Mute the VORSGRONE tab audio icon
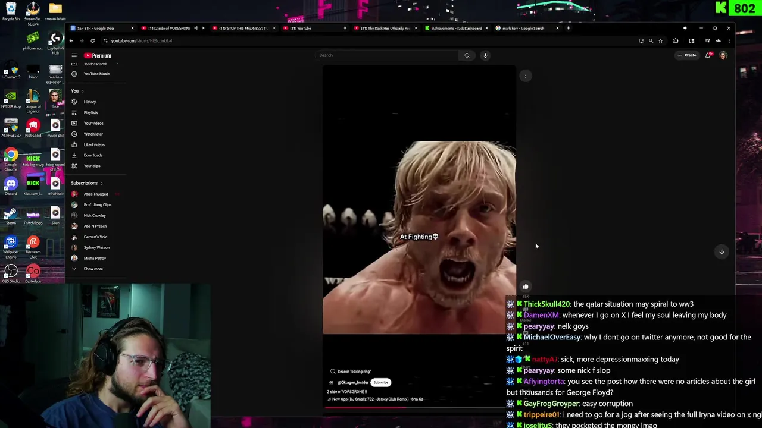Viewport: 762px width, 428px height. pyautogui.click(x=196, y=28)
